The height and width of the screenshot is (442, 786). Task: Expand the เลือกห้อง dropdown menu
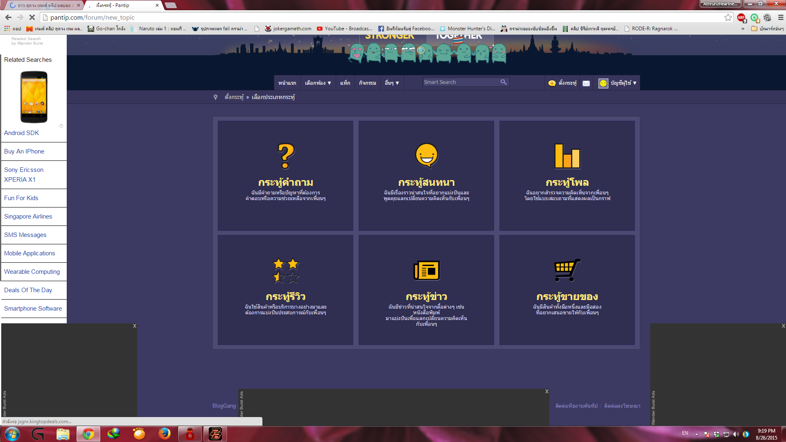[318, 83]
